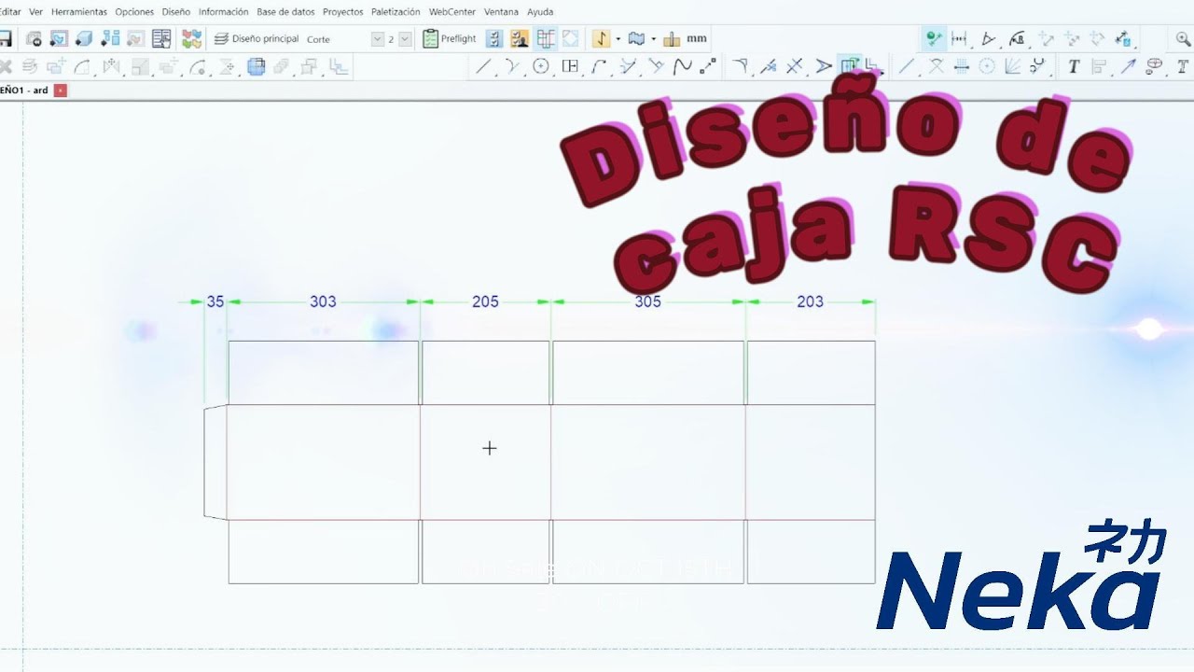
Task: Open the Ayuda menu
Action: pos(540,12)
